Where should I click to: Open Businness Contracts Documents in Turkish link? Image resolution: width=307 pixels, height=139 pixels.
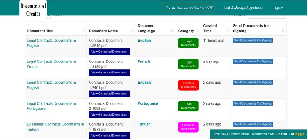coord(55,127)
